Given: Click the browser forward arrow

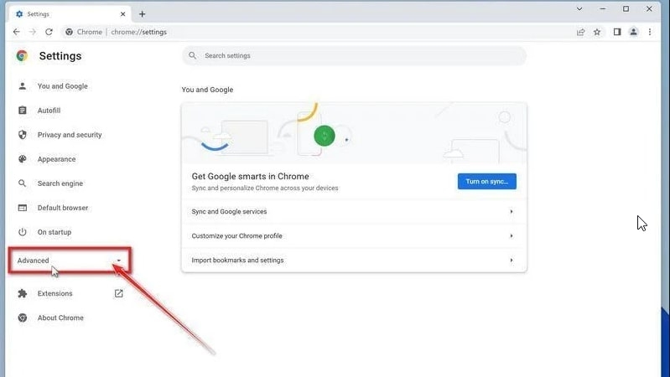Looking at the screenshot, I should click(x=33, y=32).
